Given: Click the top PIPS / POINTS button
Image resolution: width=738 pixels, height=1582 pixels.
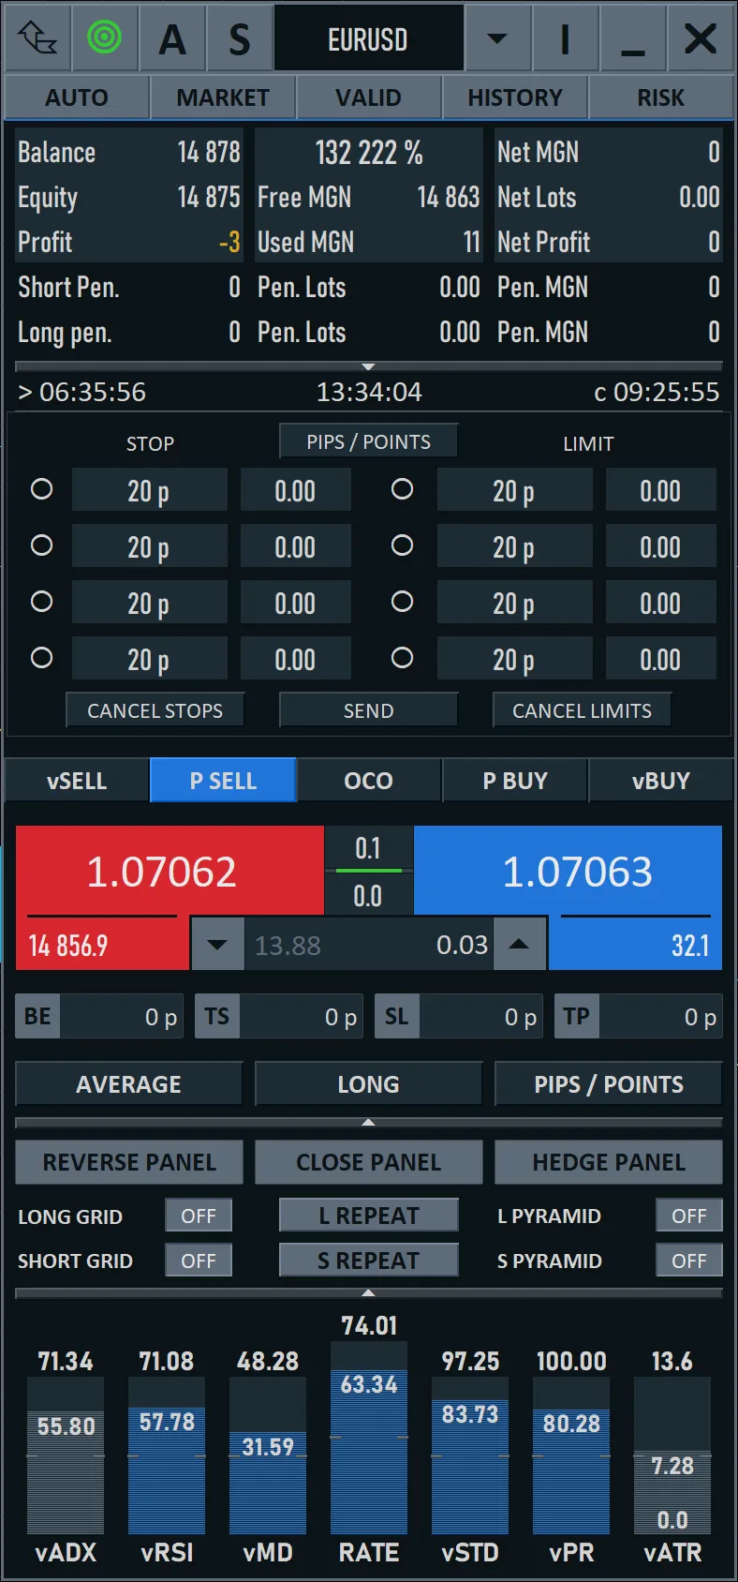Looking at the screenshot, I should (x=369, y=441).
